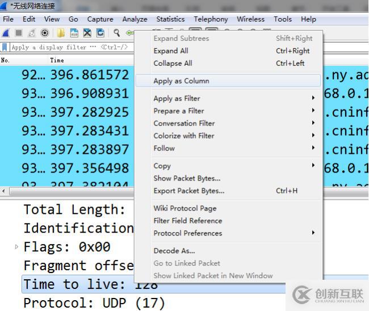Image resolution: width=369 pixels, height=311 pixels.
Task: Open the Wireless menu
Action: point(250,19)
